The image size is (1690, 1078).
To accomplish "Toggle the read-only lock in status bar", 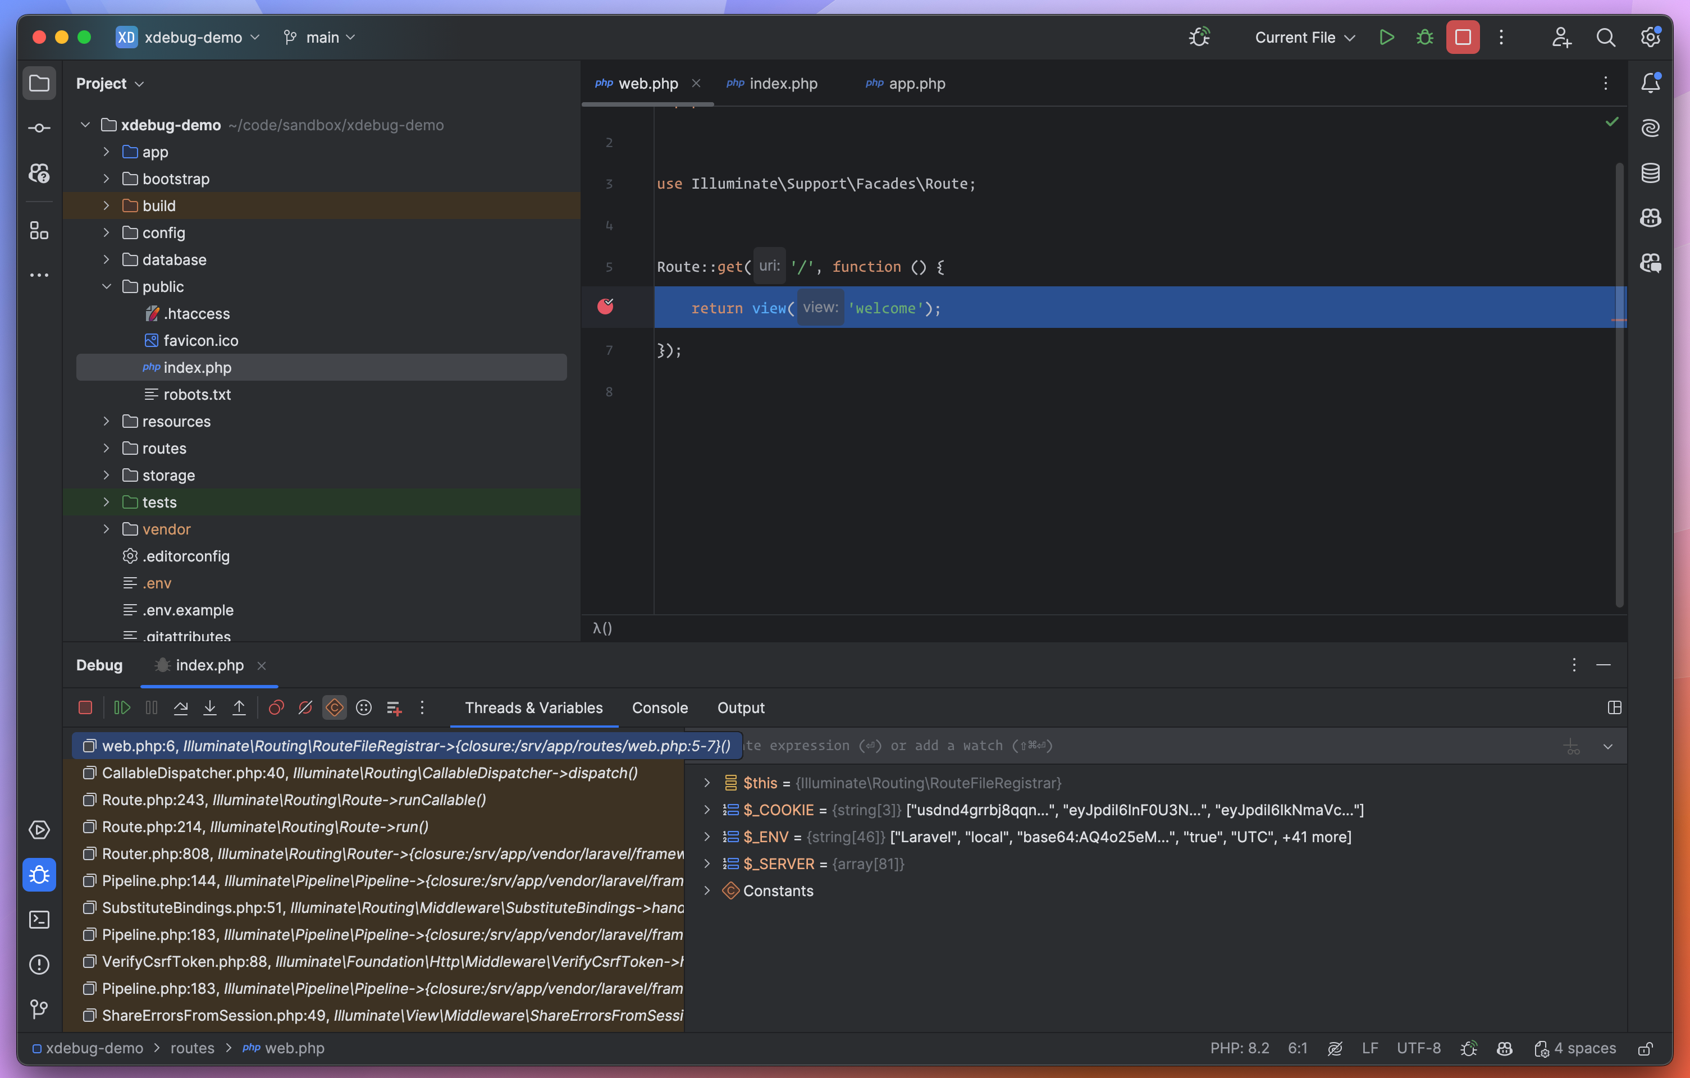I will pos(1645,1048).
